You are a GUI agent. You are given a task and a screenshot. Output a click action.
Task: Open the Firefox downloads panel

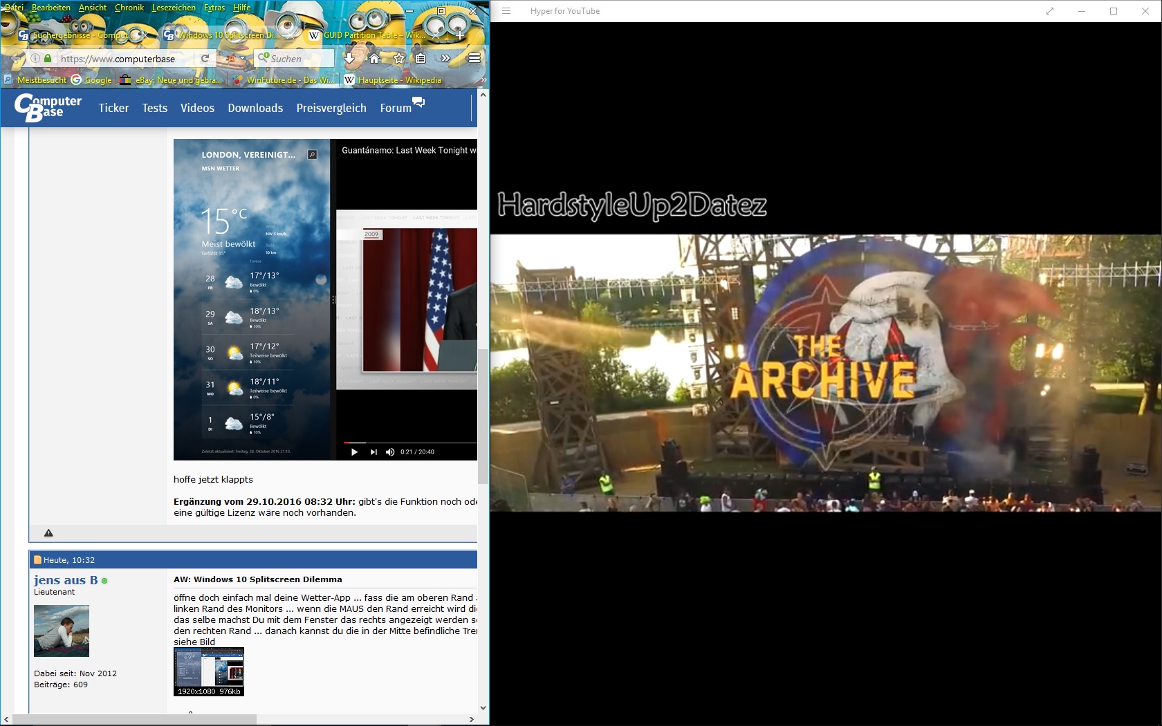(x=349, y=59)
